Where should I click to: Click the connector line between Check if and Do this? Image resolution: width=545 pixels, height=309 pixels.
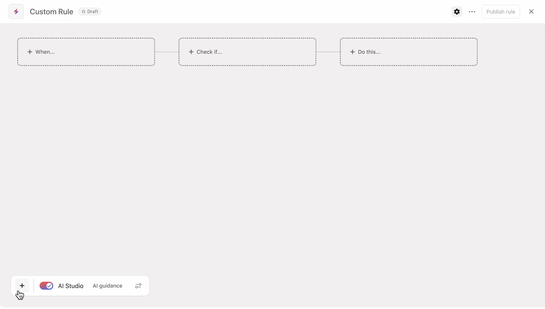click(328, 52)
